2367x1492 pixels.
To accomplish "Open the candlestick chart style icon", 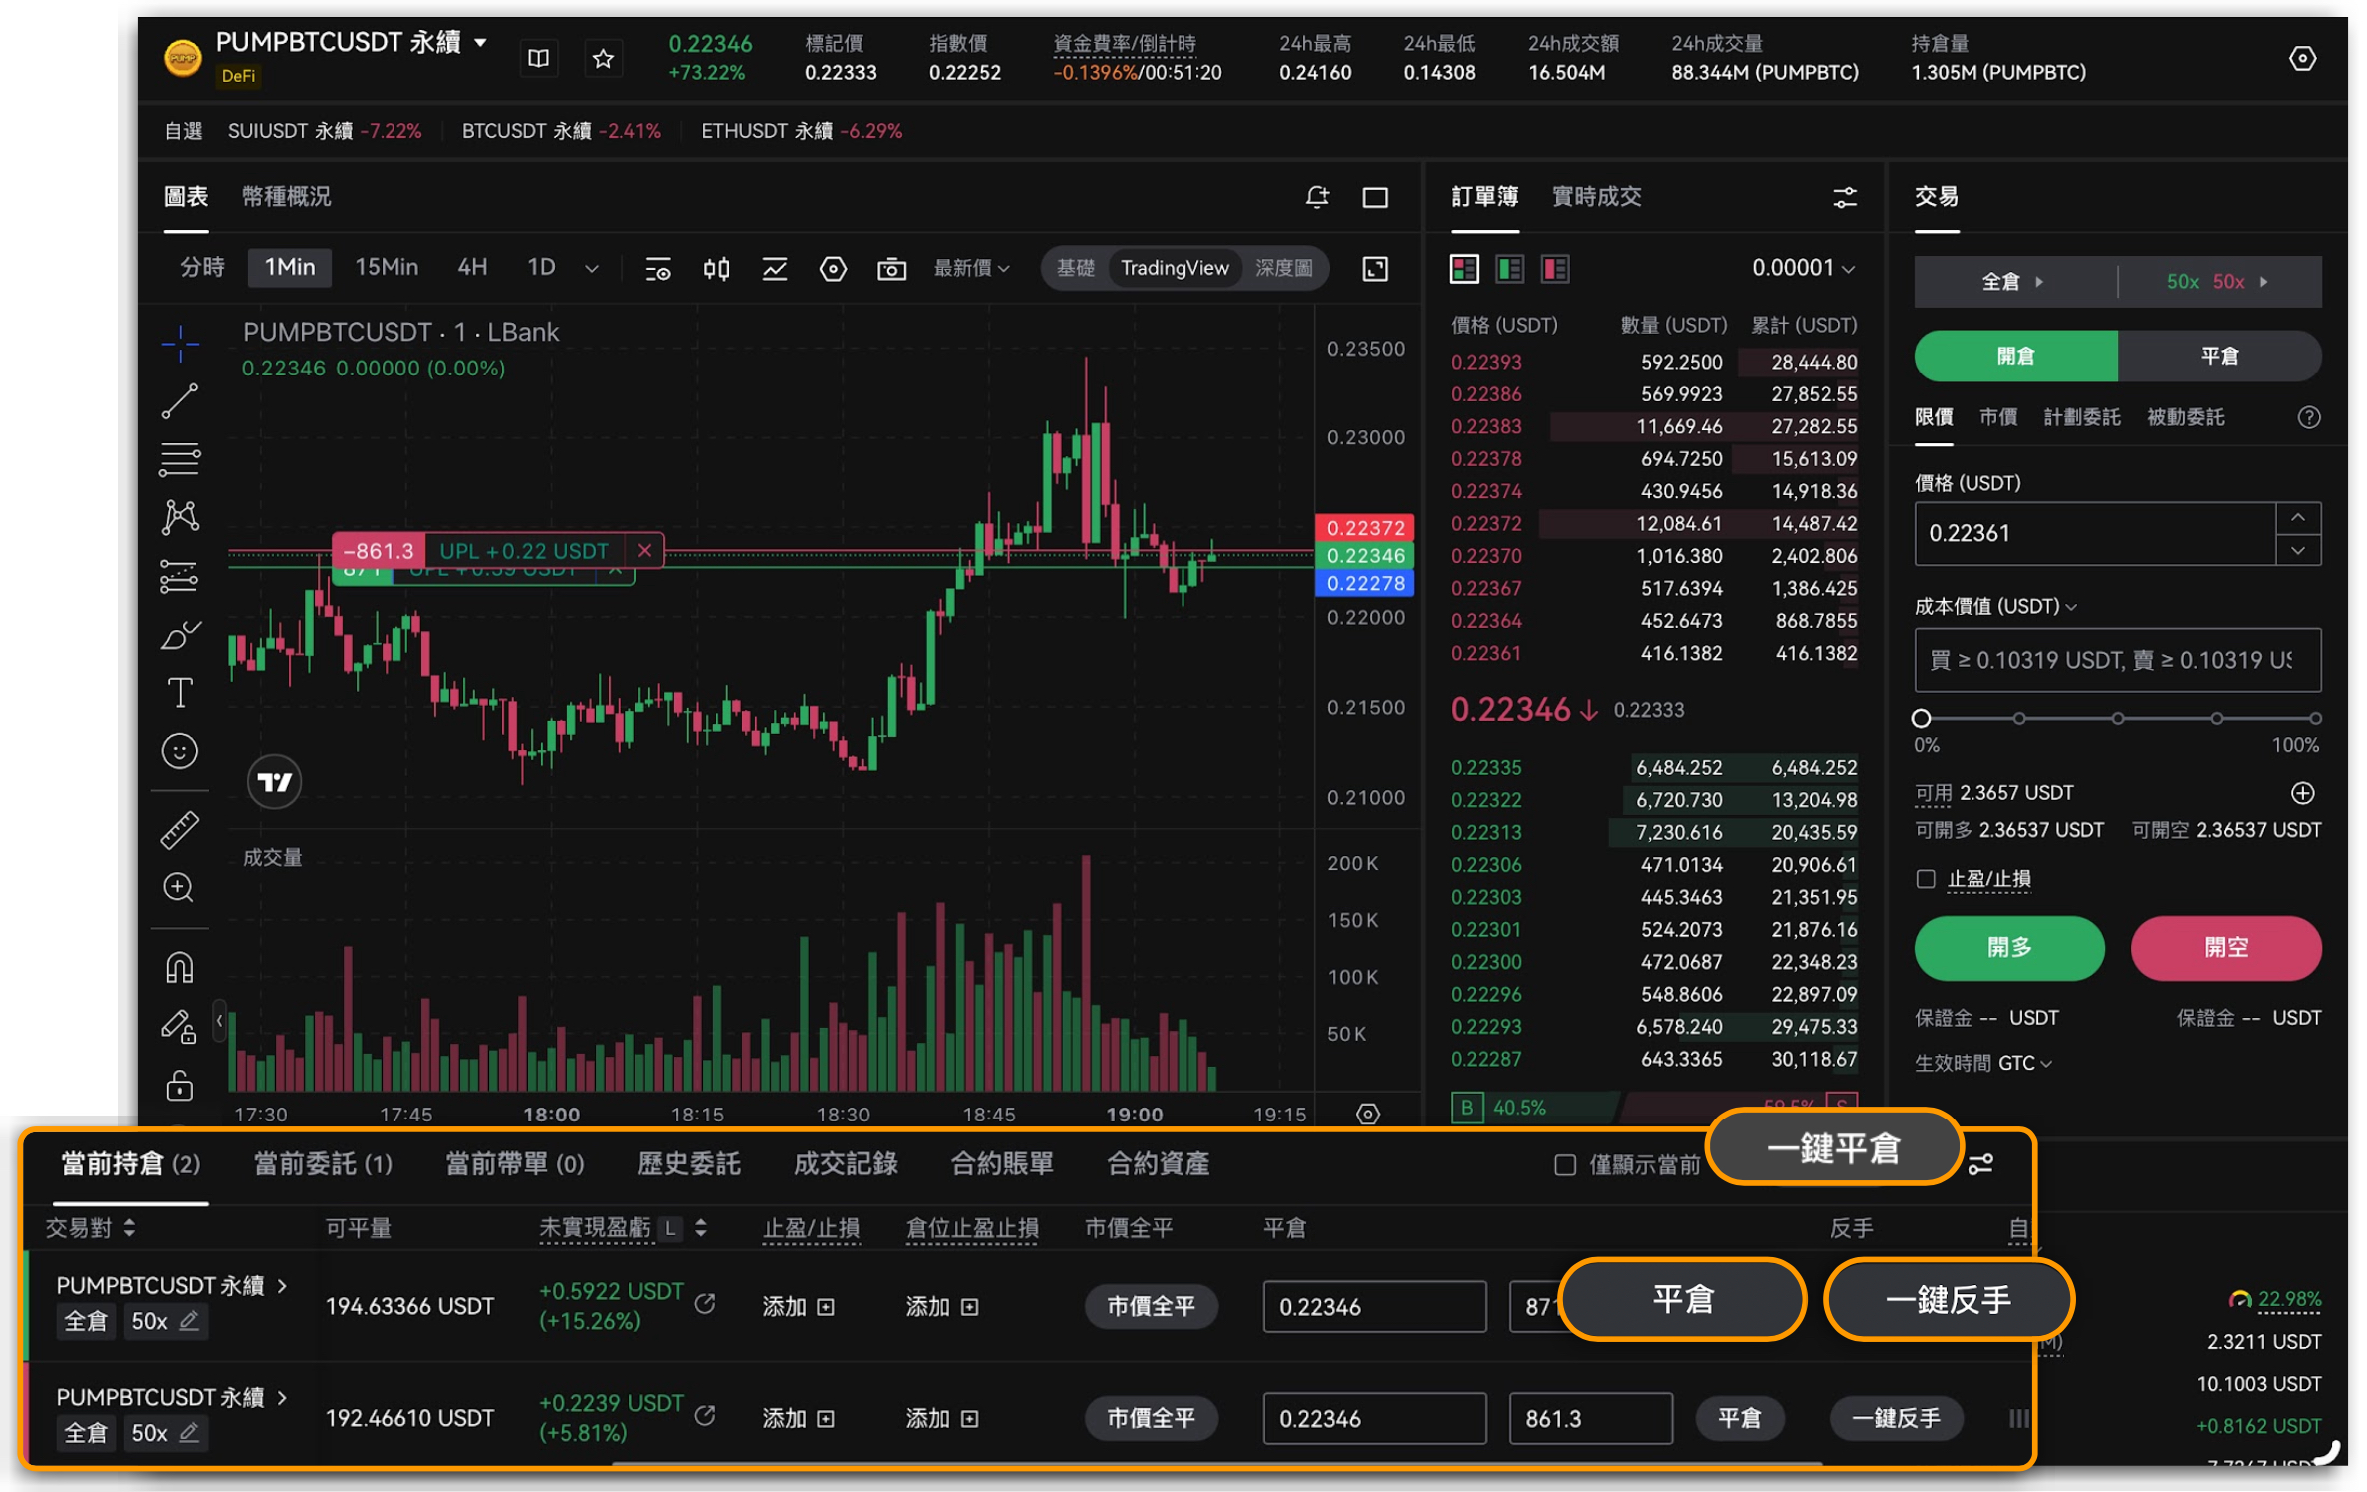I will pyautogui.click(x=716, y=268).
